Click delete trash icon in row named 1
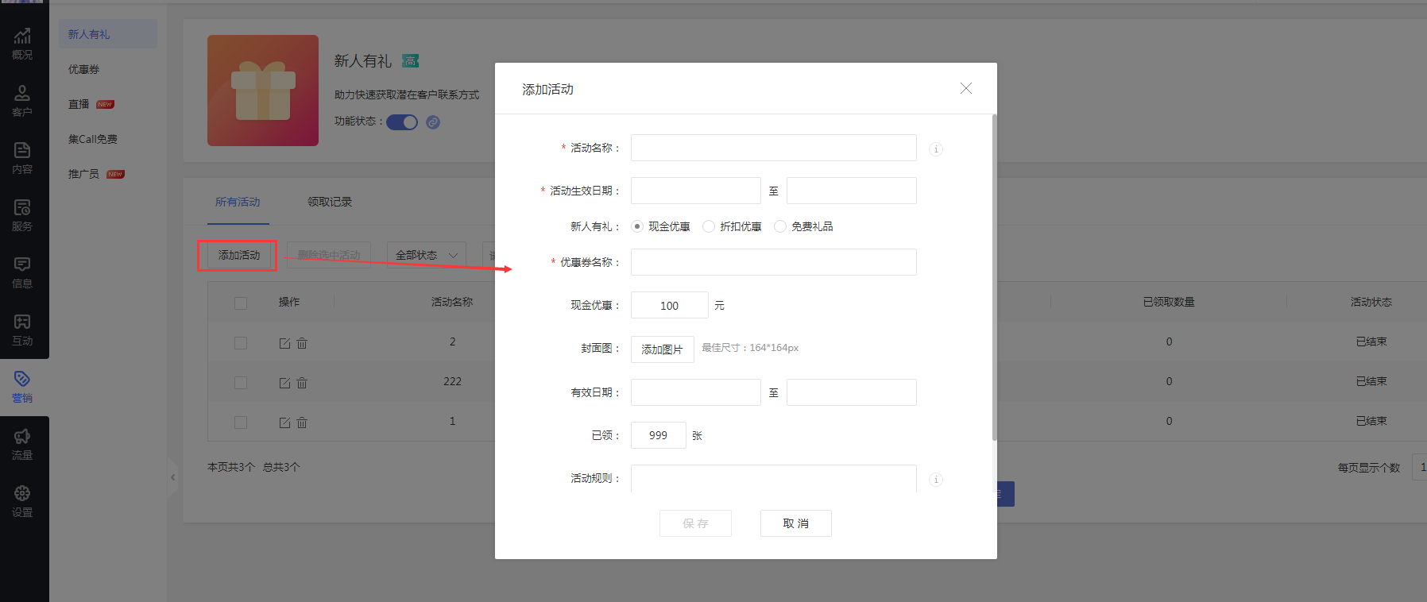Screen dimensions: 1427x602 [x=302, y=423]
